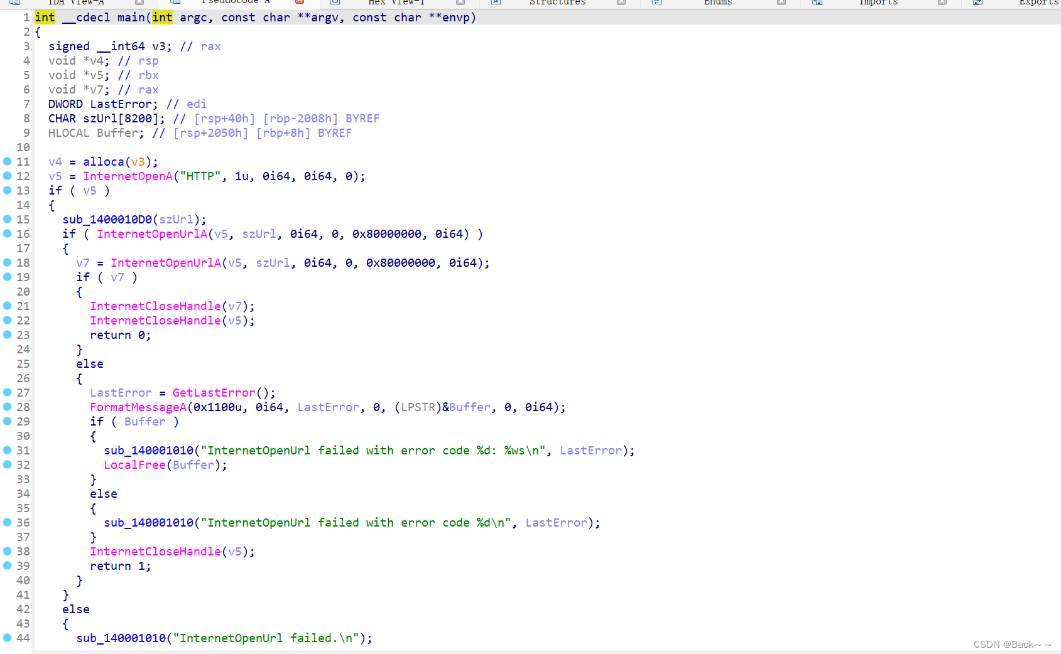Switch to the Hex View-1 tab
1061x654 pixels.
(x=396, y=3)
